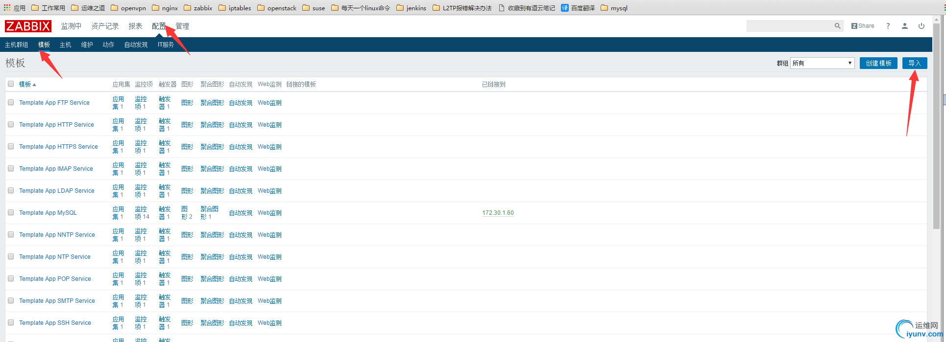Check the Template App IMAP Service checkbox
This screenshot has height=342, width=946.
click(11, 168)
